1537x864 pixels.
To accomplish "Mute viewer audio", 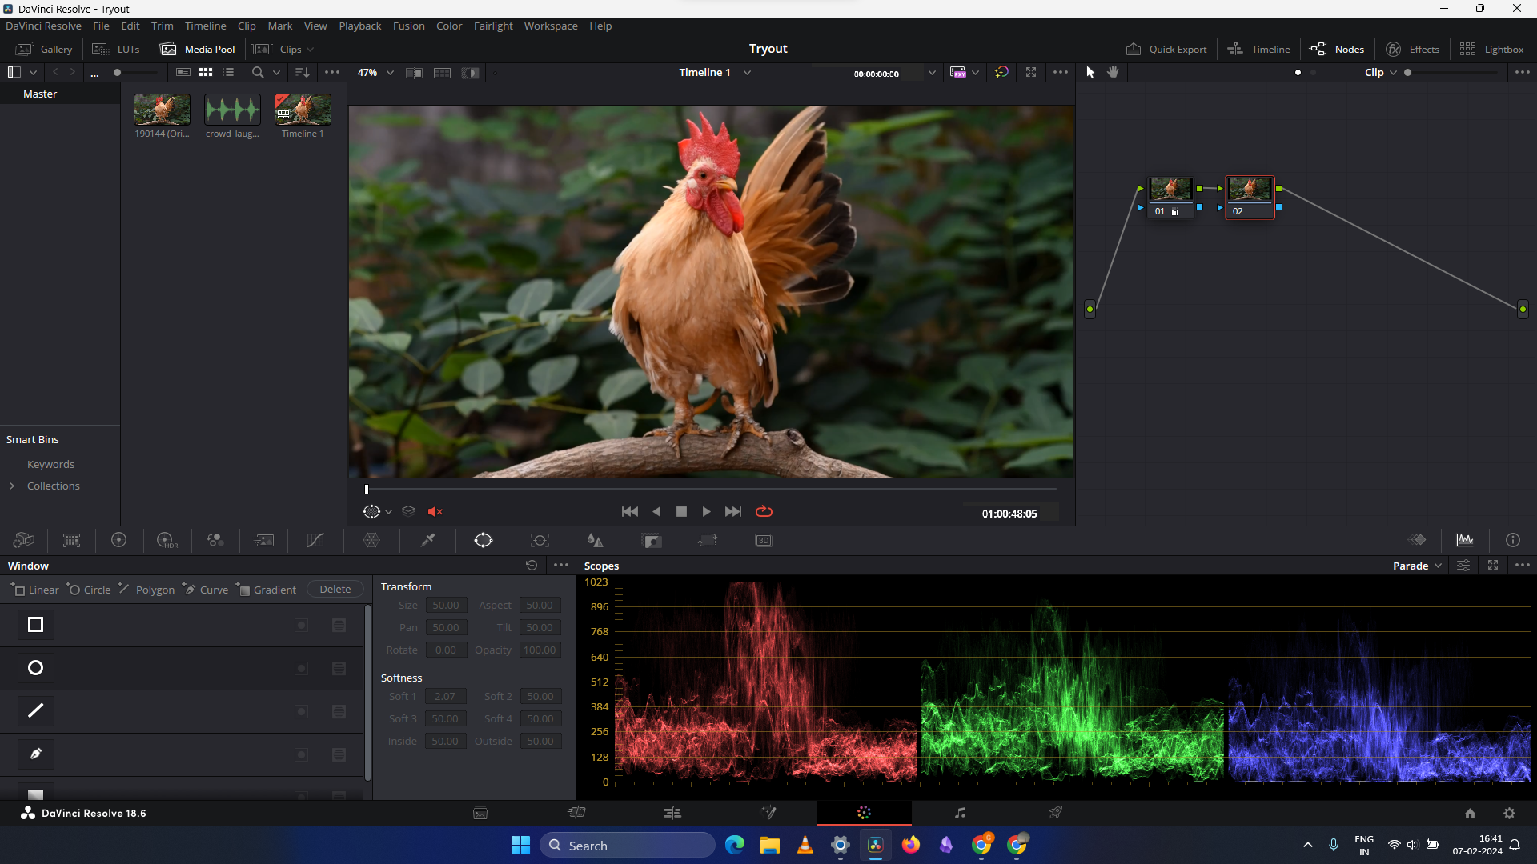I will click(435, 512).
